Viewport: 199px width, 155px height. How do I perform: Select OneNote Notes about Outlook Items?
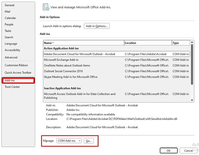coord(116,66)
